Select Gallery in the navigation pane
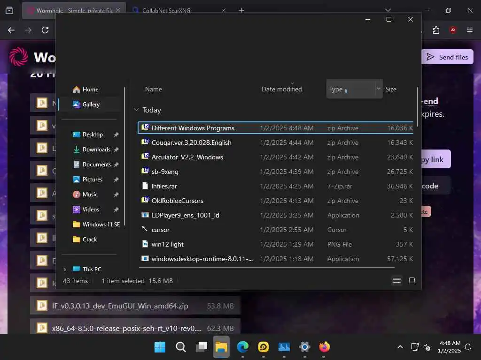 click(90, 105)
